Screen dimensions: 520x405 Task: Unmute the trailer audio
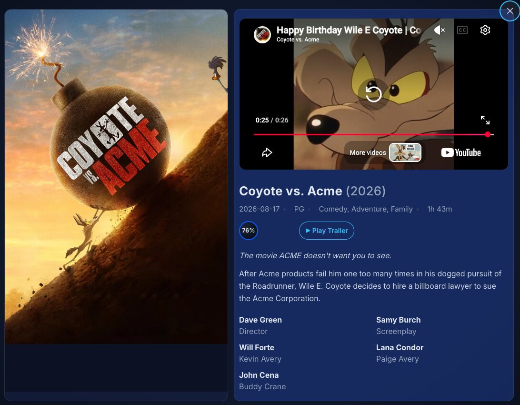coord(440,30)
